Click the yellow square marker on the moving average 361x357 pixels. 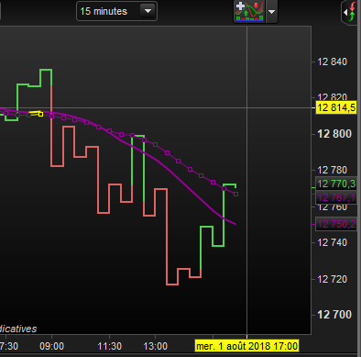pyautogui.click(x=40, y=114)
